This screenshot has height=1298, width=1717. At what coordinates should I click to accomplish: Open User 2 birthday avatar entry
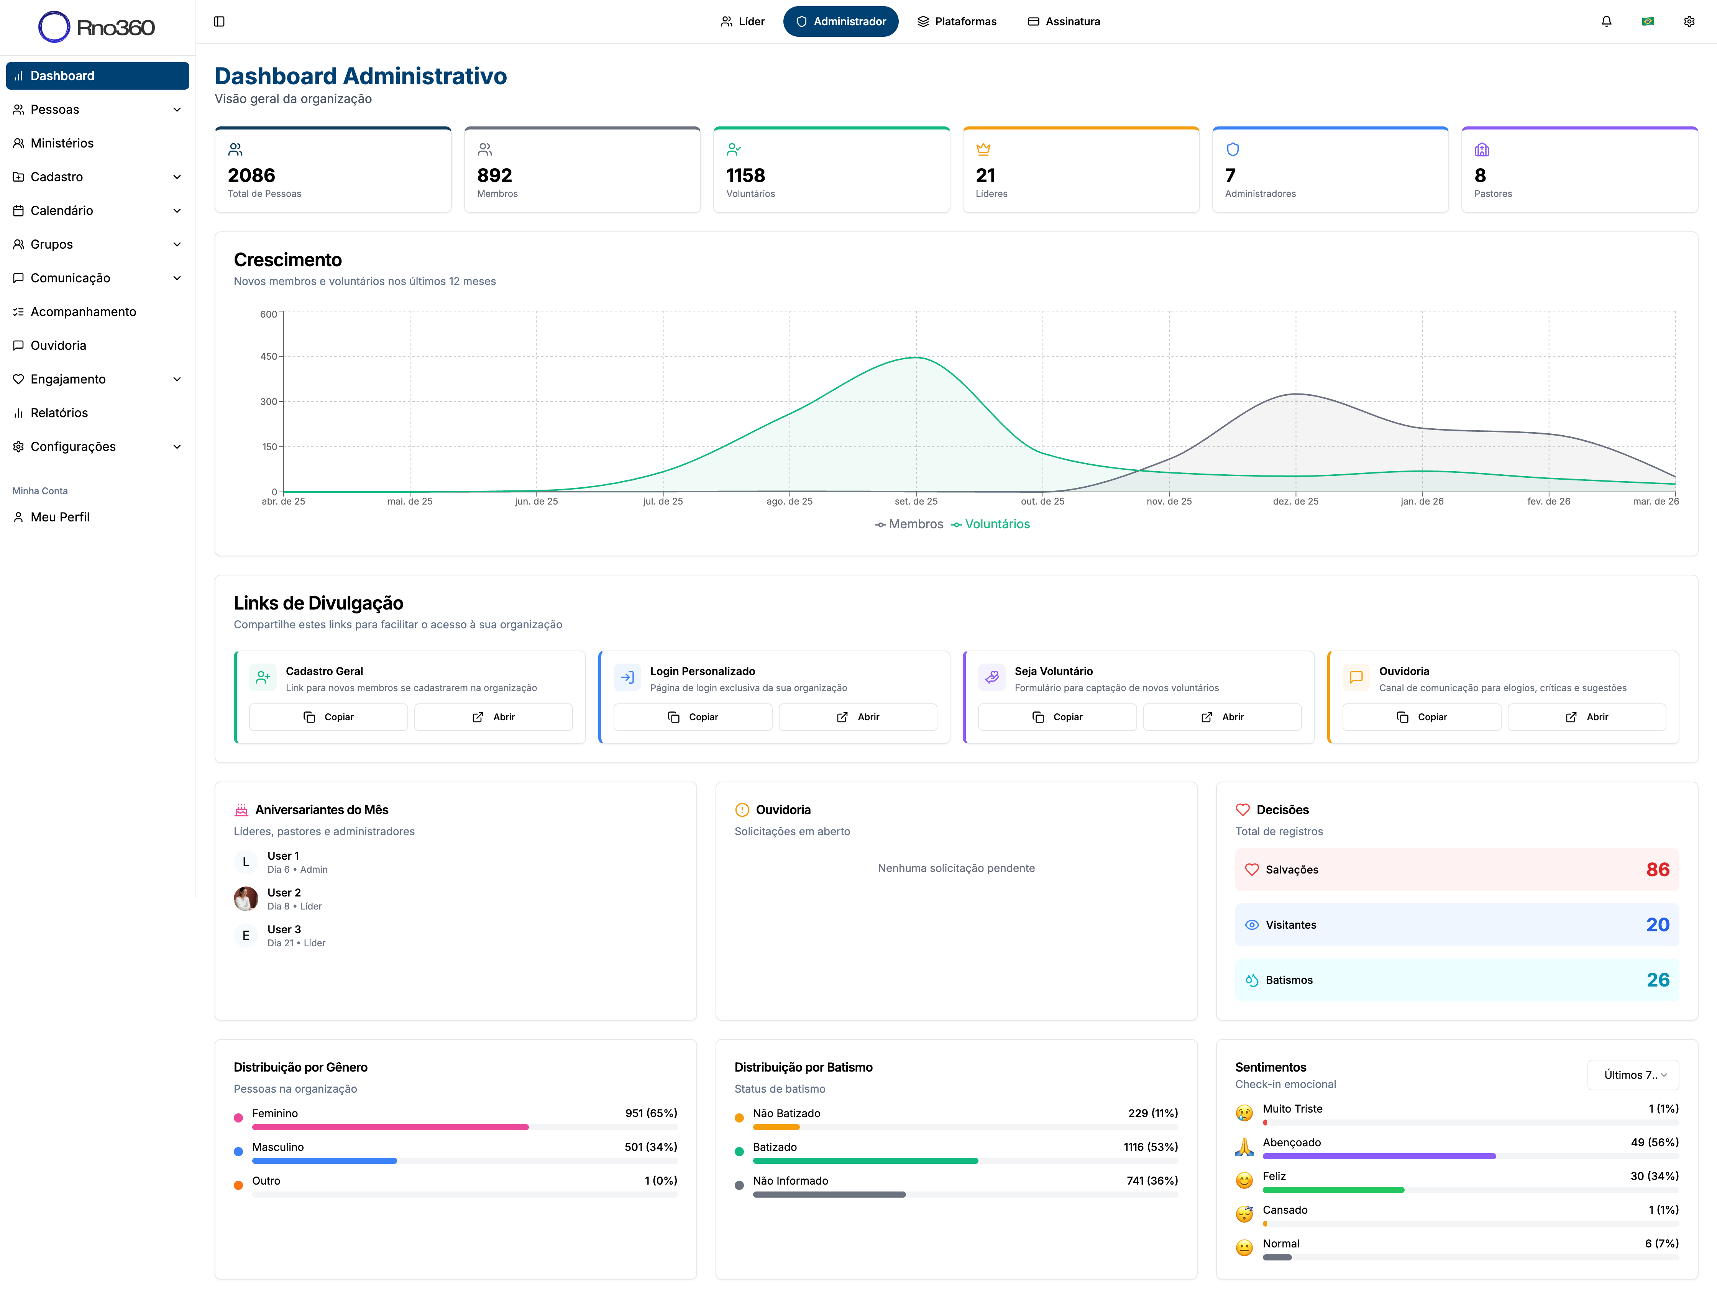(x=246, y=898)
